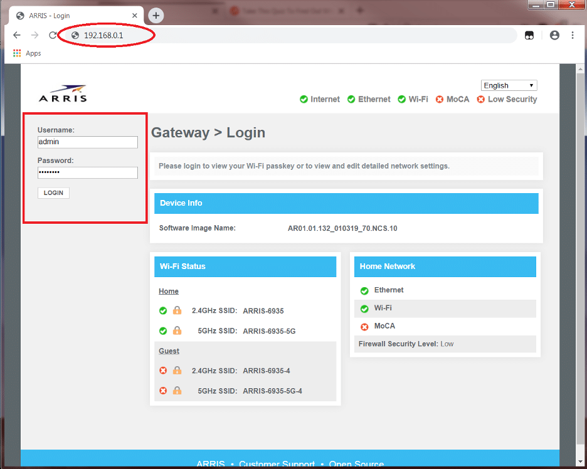Reload the page with refresh icon
This screenshot has height=469, width=587.
(53, 35)
